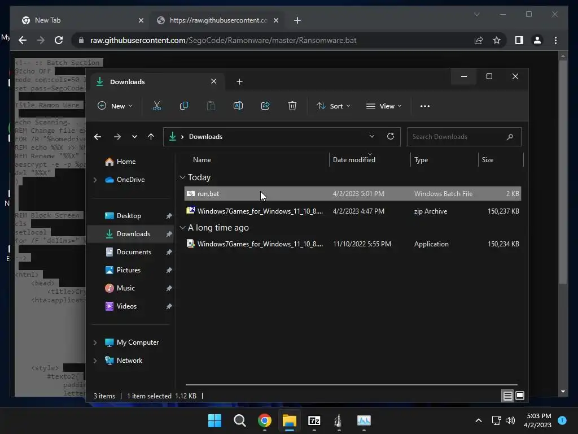Switch to details view layout icon

pos(507,396)
